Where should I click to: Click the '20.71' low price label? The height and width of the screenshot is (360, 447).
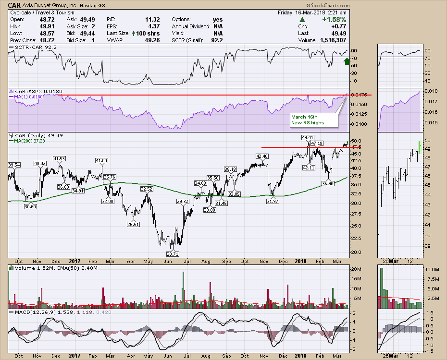point(173,254)
